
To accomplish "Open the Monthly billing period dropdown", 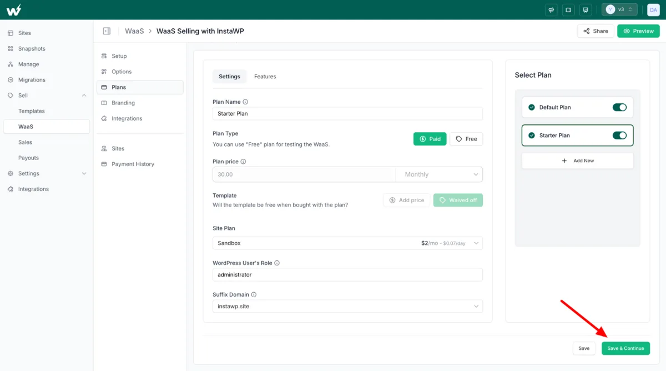I will (439, 174).
